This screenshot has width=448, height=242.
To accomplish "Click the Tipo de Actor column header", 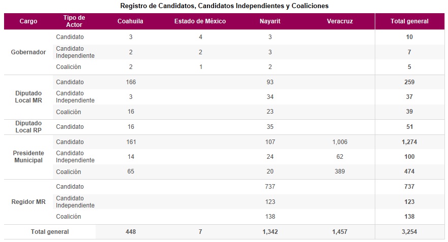I will pyautogui.click(x=74, y=21).
